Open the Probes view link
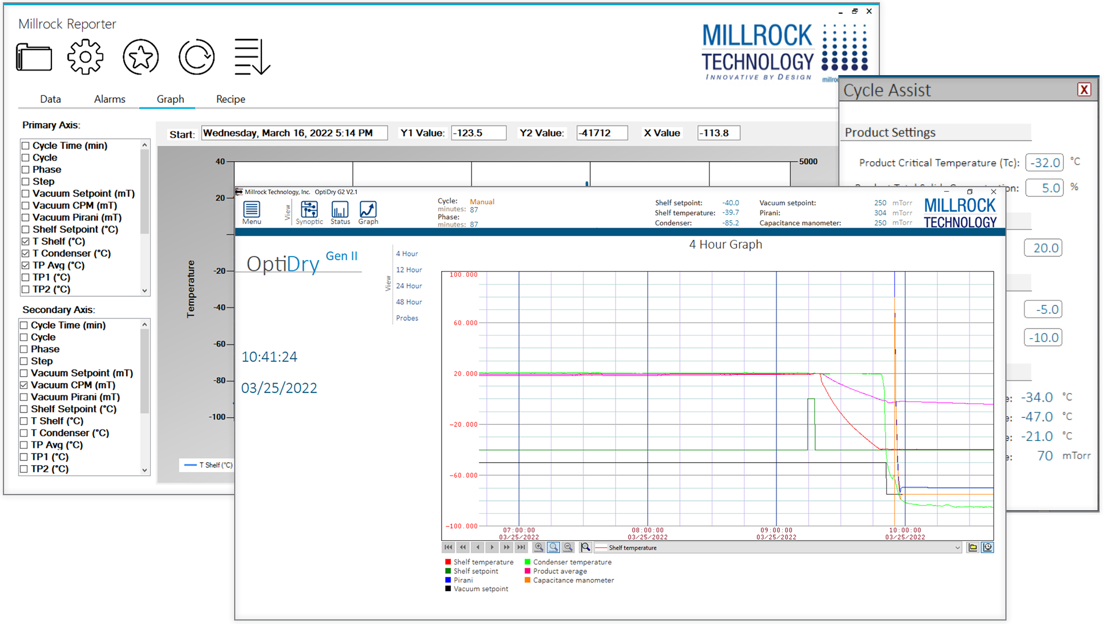The height and width of the screenshot is (624, 1110). point(407,318)
